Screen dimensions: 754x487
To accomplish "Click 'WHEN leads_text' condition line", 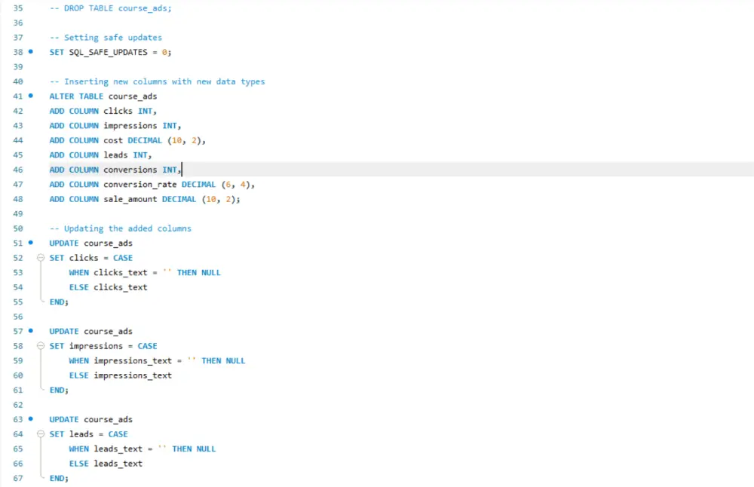I will click(x=143, y=449).
